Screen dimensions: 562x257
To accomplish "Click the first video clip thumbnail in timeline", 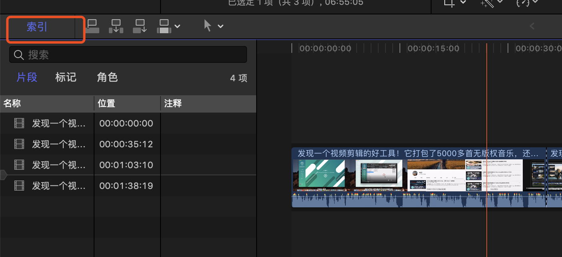I will point(319,175).
